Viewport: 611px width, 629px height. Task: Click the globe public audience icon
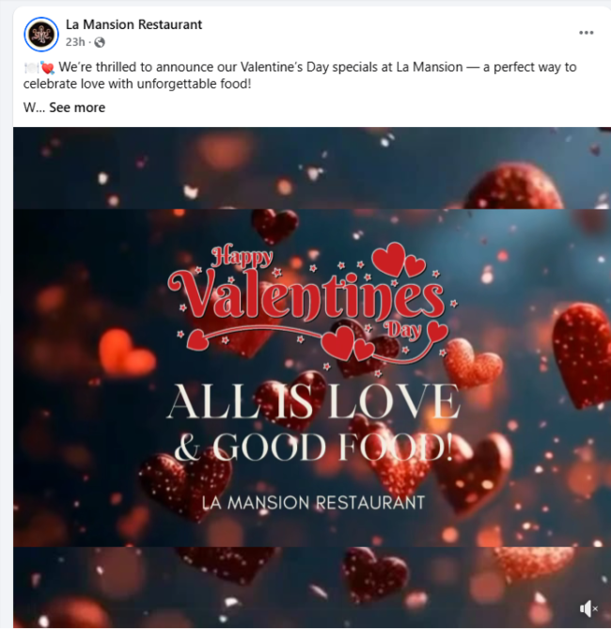click(100, 42)
